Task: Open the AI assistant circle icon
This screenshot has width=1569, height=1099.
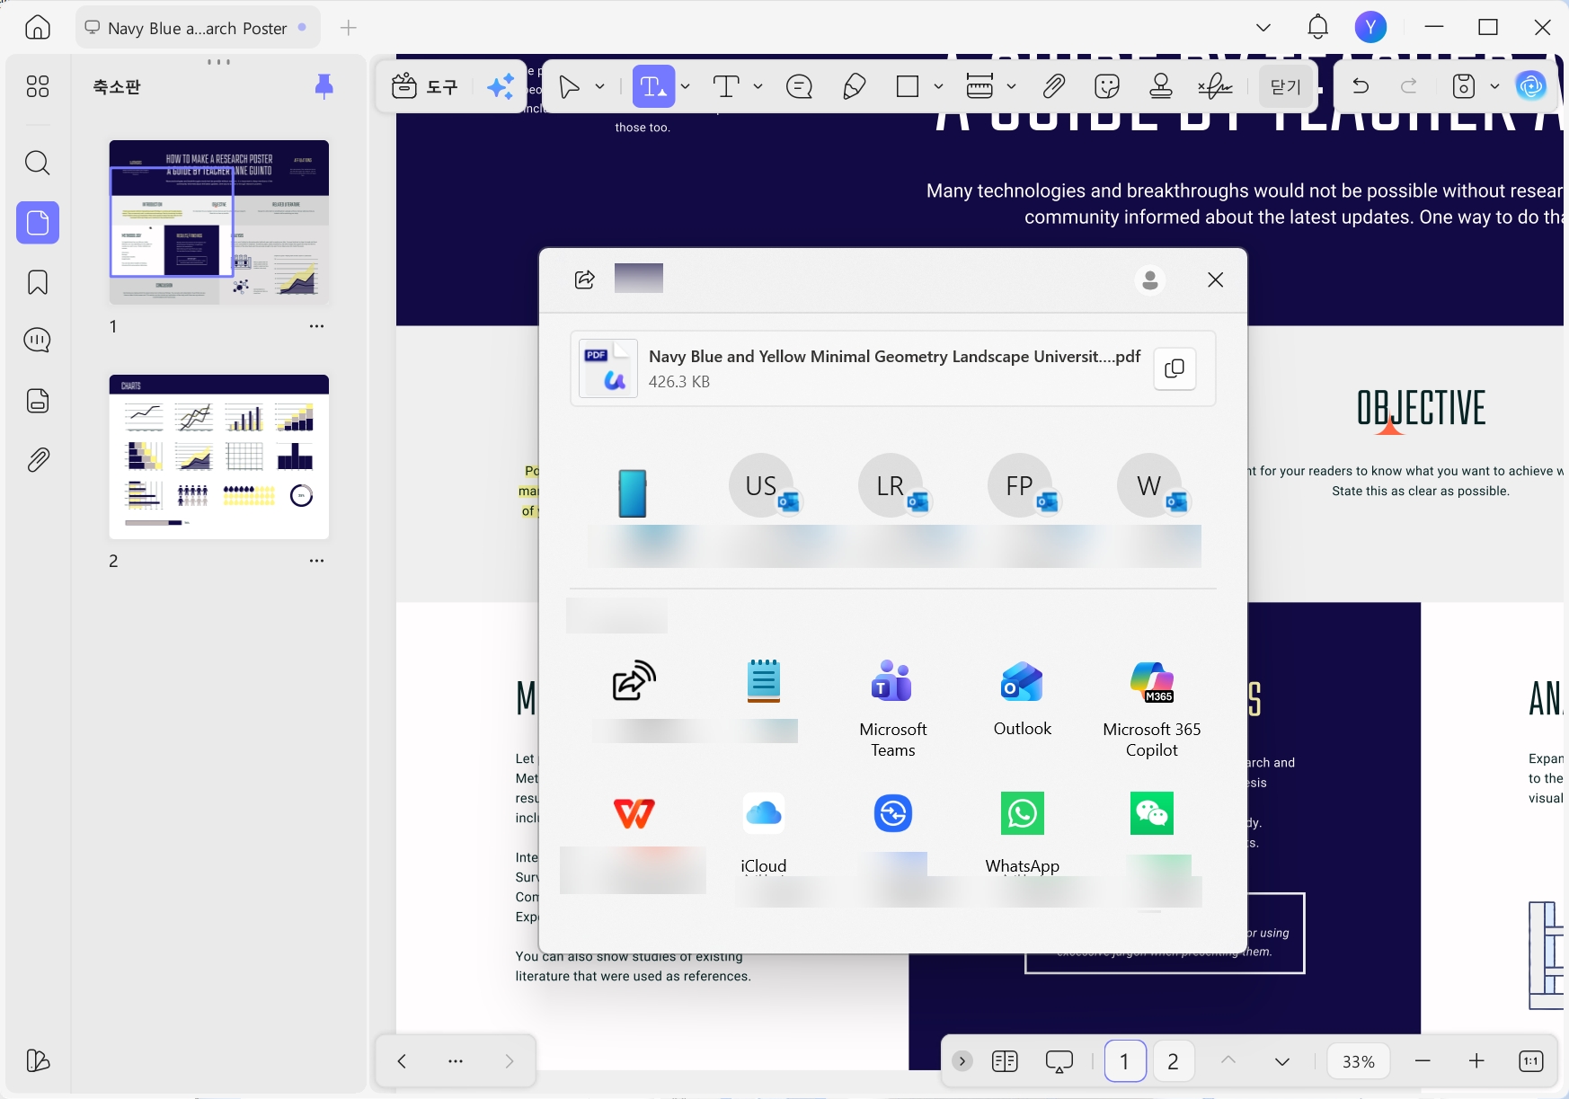Action: pyautogui.click(x=1531, y=86)
